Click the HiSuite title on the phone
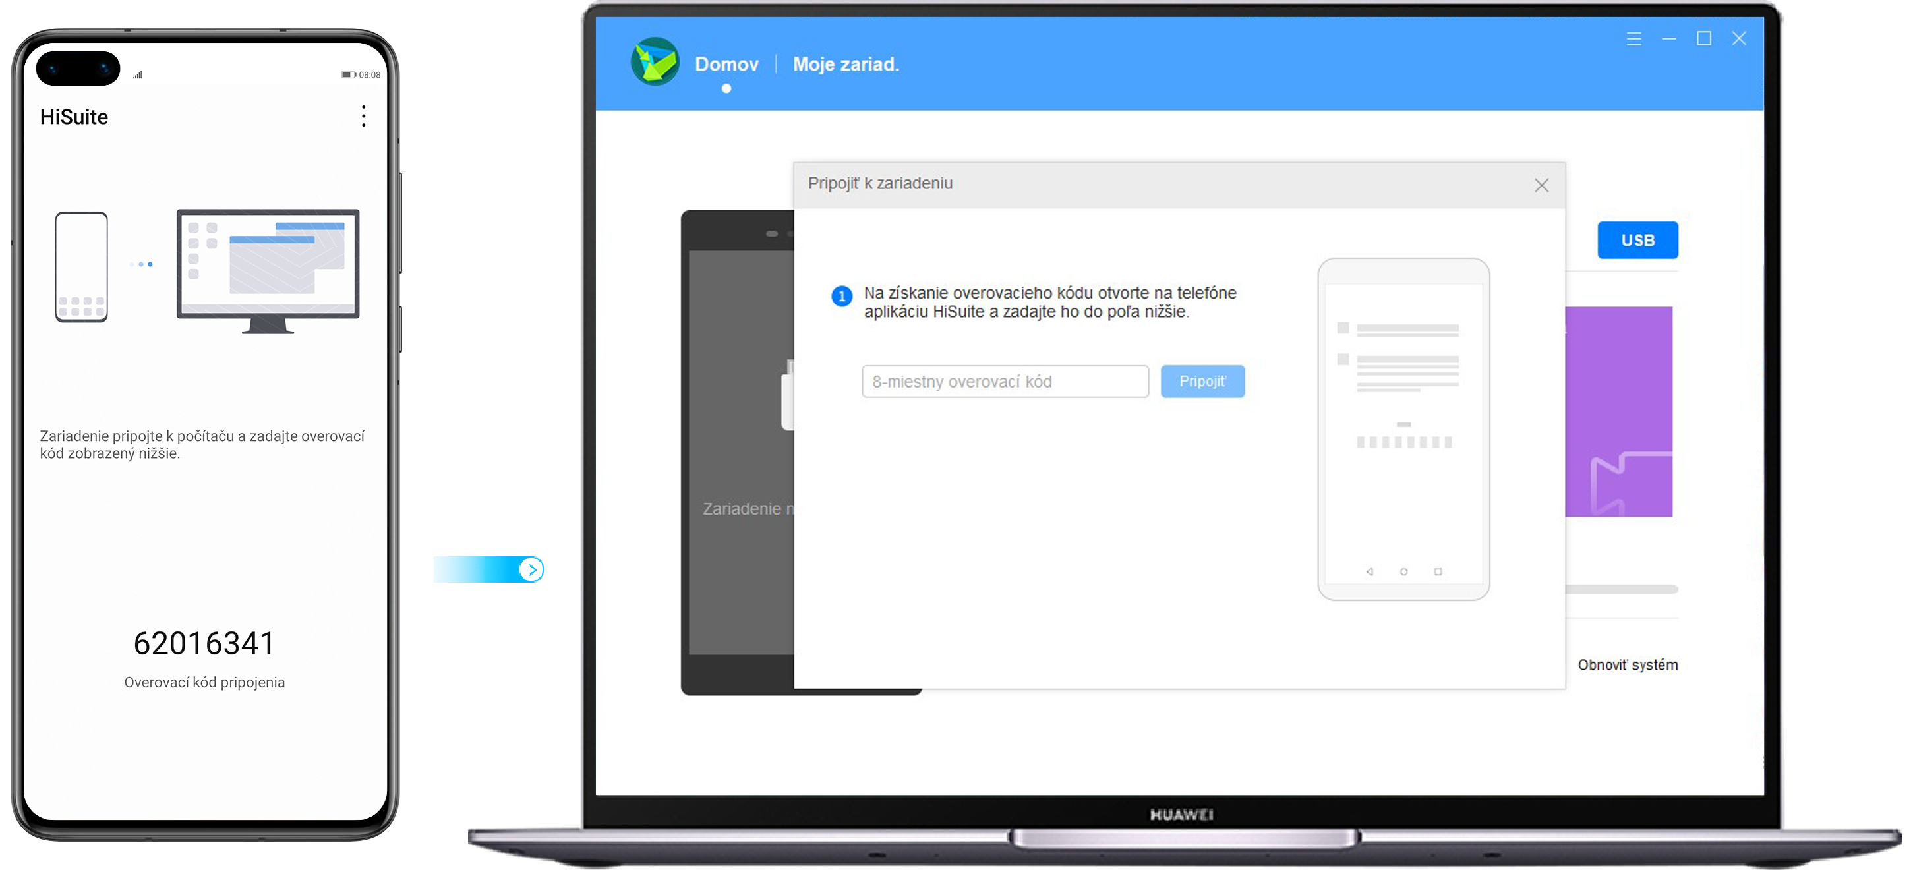 (x=74, y=117)
